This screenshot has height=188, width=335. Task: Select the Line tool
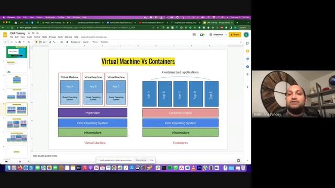coord(54,42)
